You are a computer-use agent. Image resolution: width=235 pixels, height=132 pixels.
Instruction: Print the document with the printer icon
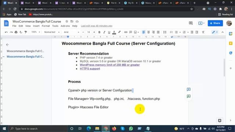coord(16,32)
